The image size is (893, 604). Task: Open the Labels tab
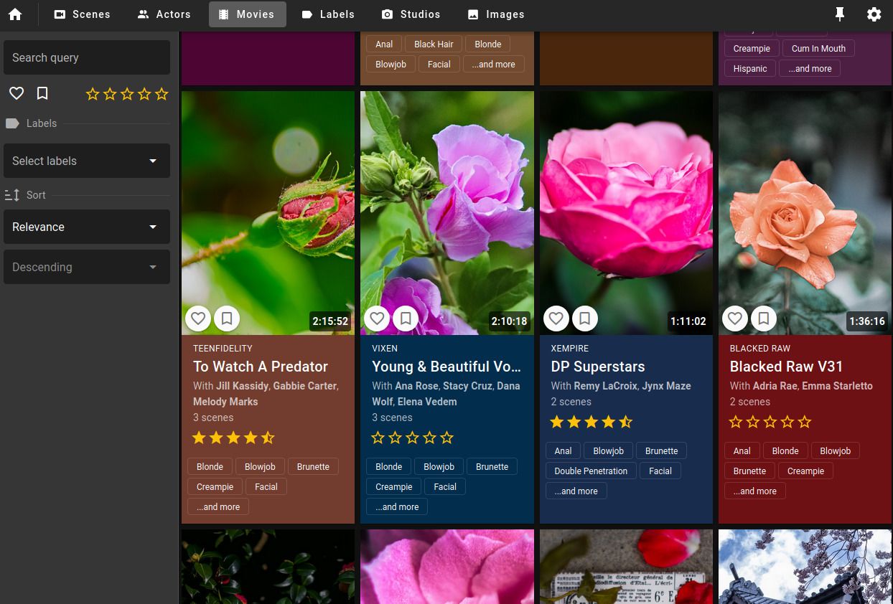328,14
